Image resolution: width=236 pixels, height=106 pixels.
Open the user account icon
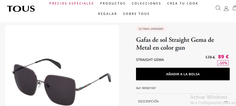[226, 8]
